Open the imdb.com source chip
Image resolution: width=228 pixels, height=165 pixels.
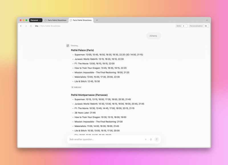pyautogui.click(x=76, y=87)
